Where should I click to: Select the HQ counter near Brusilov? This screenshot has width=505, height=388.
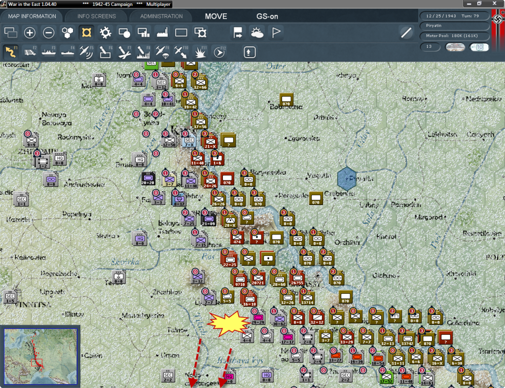[140, 160]
